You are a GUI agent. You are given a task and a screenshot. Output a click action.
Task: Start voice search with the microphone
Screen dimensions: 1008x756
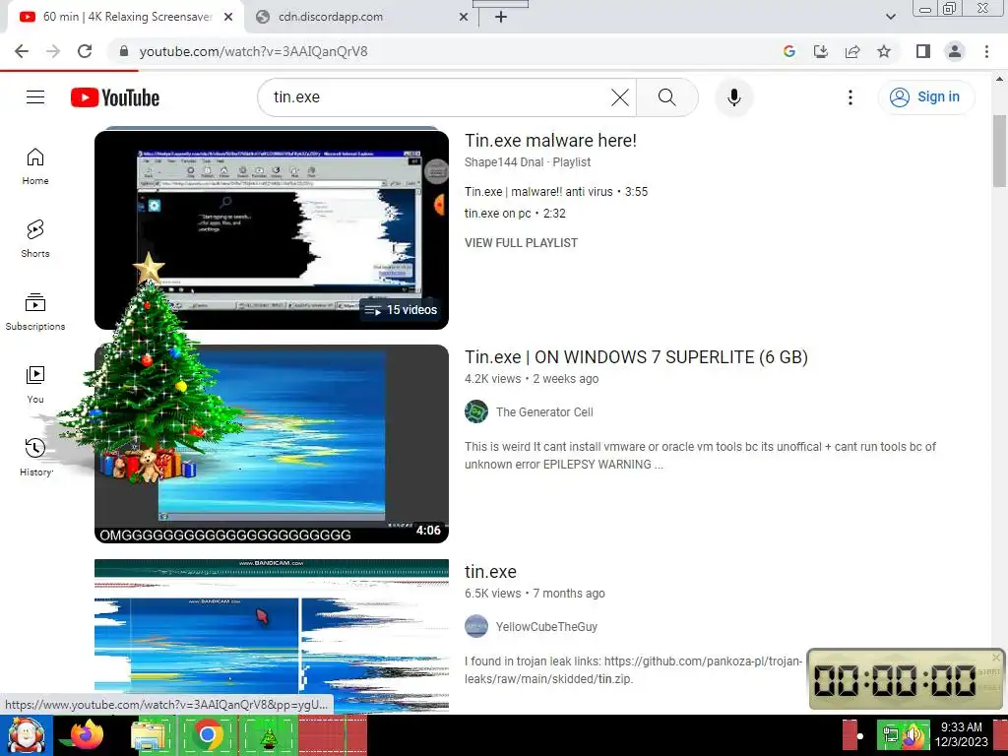(x=733, y=97)
